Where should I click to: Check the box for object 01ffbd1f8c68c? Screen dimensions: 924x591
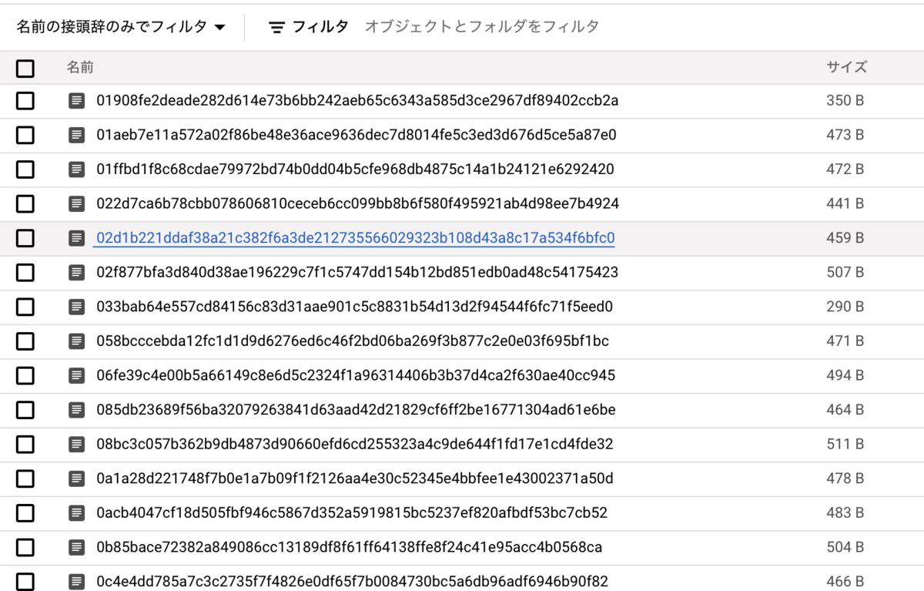(x=25, y=170)
